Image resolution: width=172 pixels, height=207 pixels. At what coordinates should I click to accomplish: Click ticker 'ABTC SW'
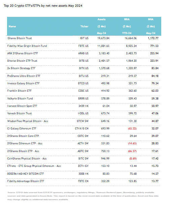coord(83,151)
